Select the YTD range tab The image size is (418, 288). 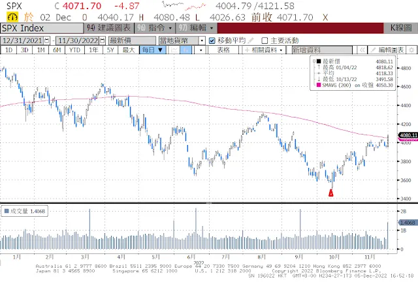[x=74, y=50]
